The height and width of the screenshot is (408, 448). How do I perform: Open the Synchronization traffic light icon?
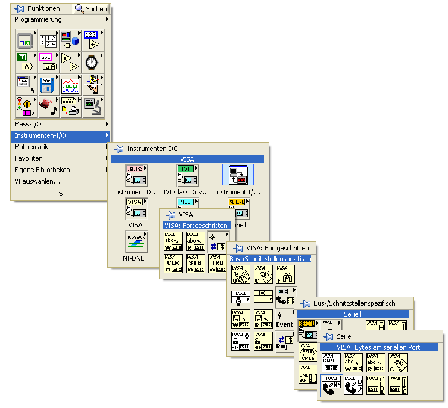coord(26,107)
